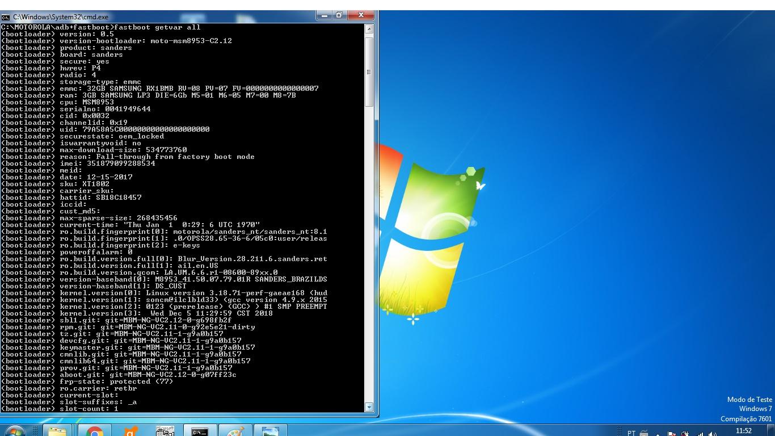Click the current-time Thu Jan 1 line
The image size is (775, 436).
point(130,225)
